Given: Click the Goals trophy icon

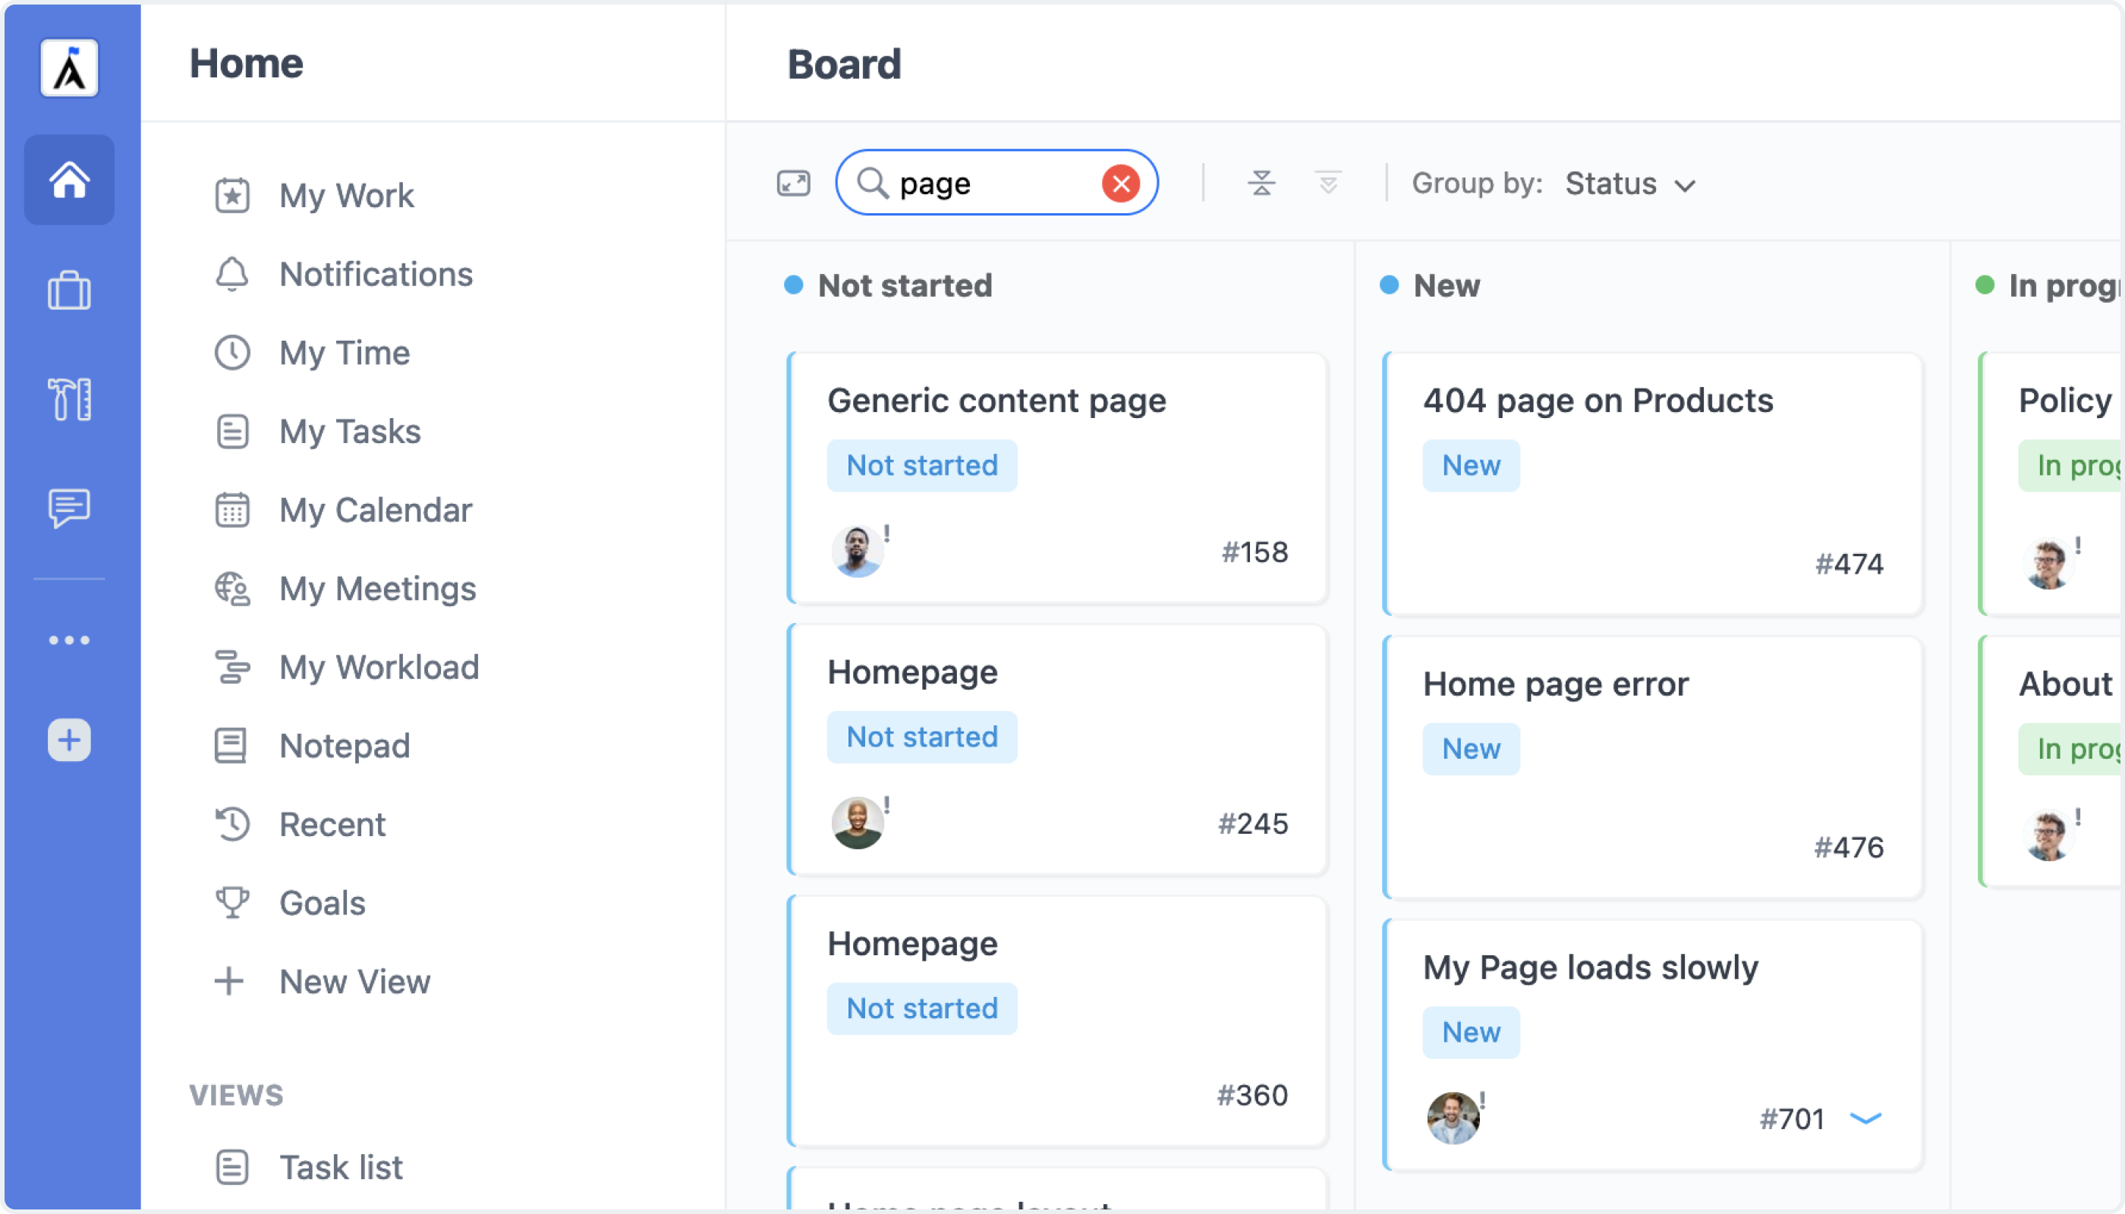Looking at the screenshot, I should point(231,903).
